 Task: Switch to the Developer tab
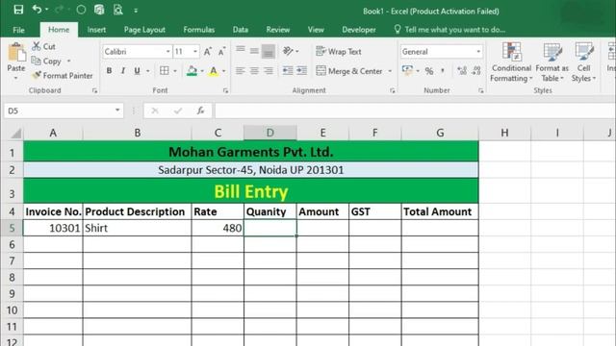click(x=359, y=30)
